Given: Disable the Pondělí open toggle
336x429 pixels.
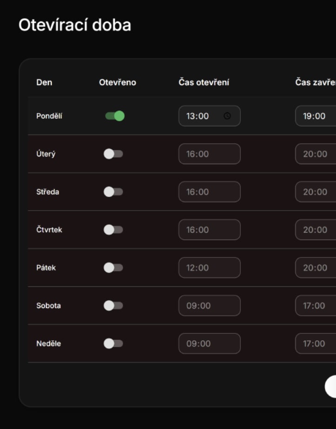Looking at the screenshot, I should point(115,116).
